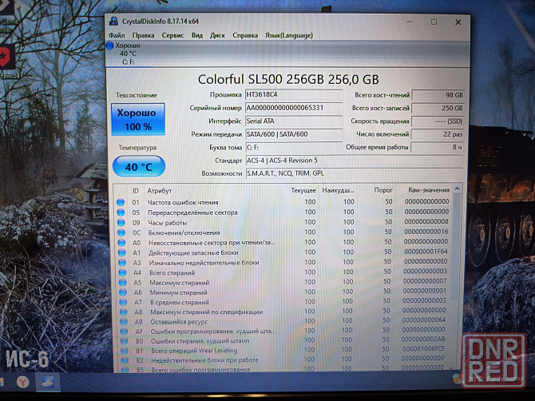Image resolution: width=535 pixels, height=401 pixels.
Task: Open the red star desktop shortcut
Action: click(x=6, y=56)
